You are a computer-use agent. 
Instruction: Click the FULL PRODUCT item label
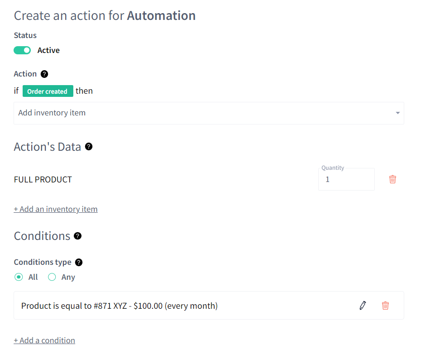tap(43, 180)
